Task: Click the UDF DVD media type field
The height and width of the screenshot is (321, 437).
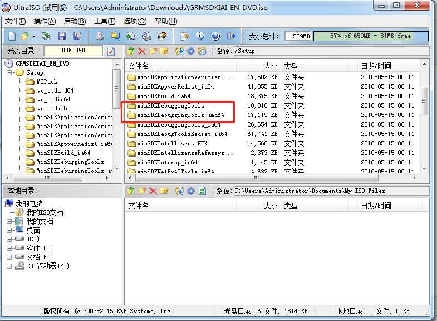Action: click(x=73, y=51)
